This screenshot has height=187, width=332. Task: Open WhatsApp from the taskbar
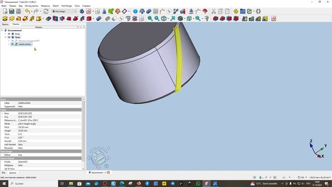tap(198, 183)
